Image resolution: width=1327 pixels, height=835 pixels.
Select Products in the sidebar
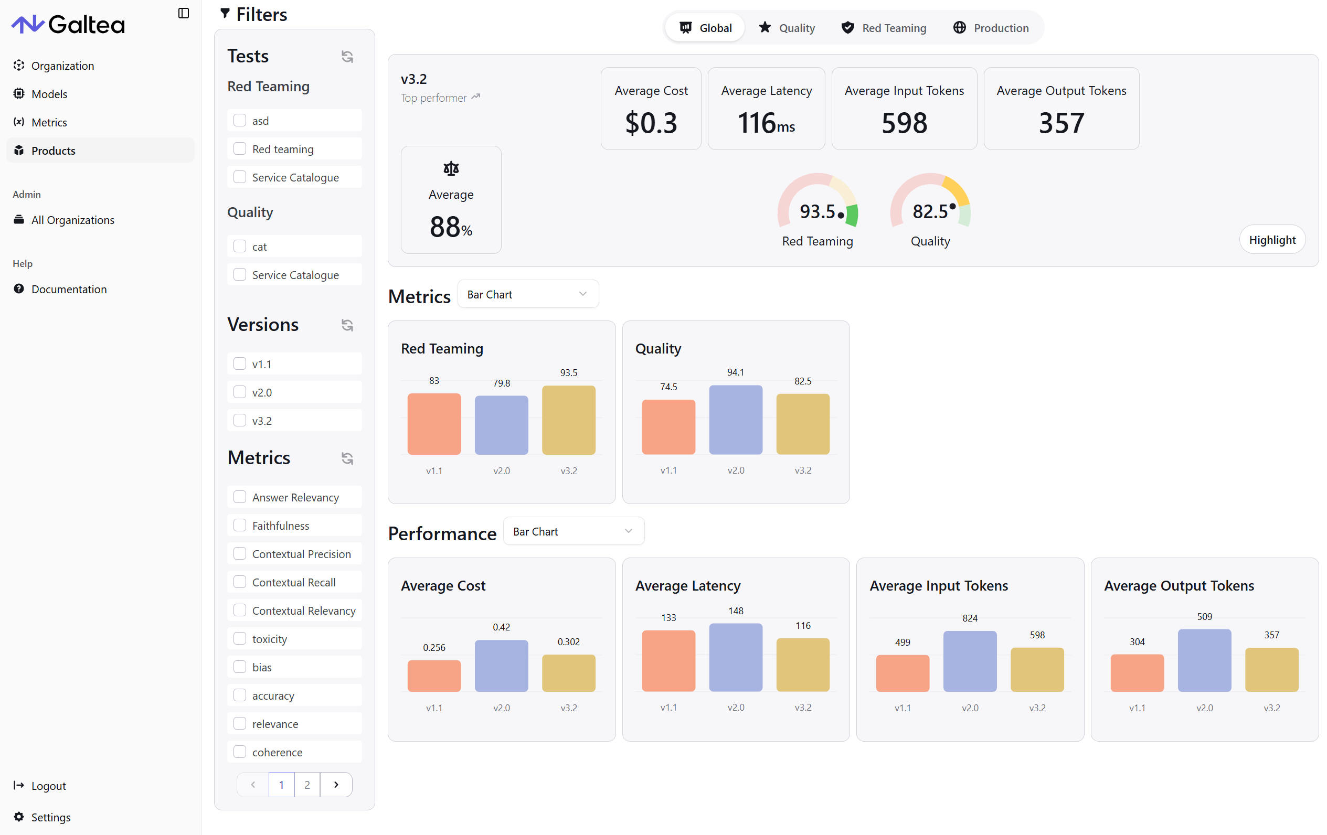tap(53, 150)
